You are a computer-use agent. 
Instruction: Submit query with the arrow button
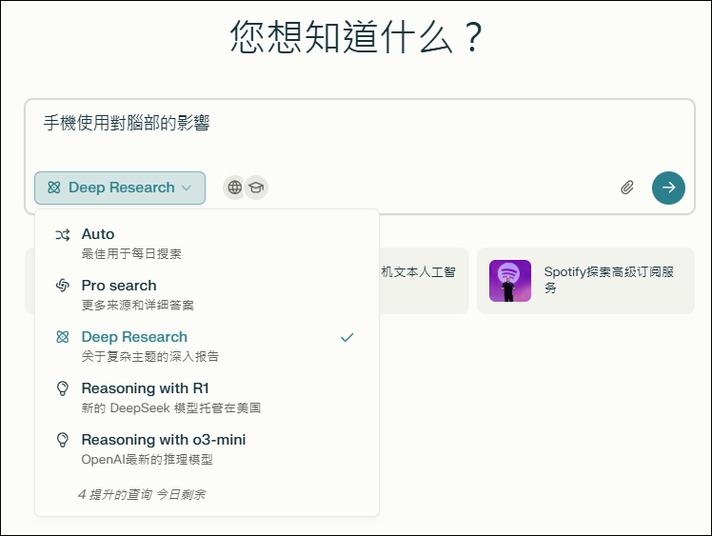[x=668, y=188]
